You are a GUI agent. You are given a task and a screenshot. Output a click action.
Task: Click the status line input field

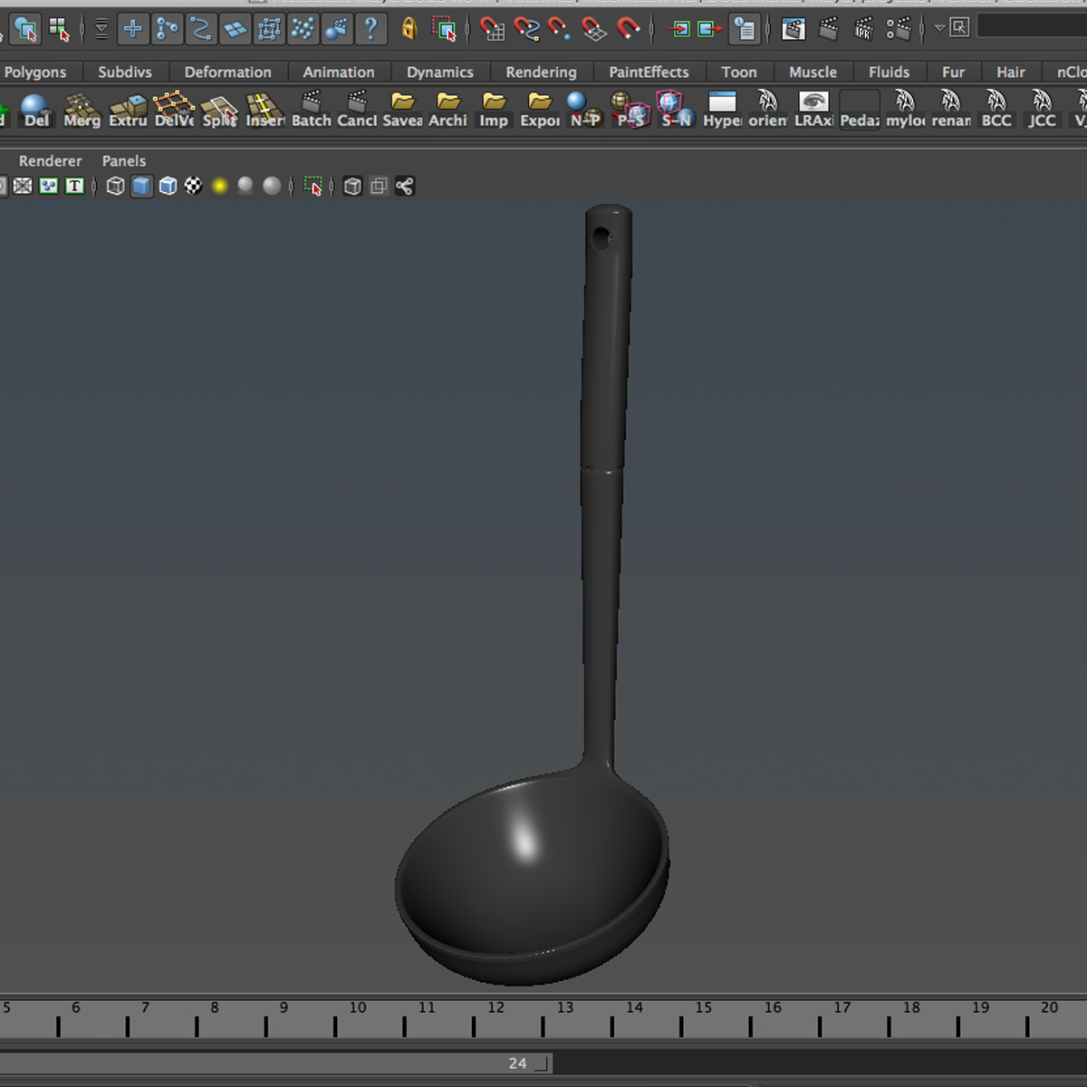click(x=1032, y=26)
